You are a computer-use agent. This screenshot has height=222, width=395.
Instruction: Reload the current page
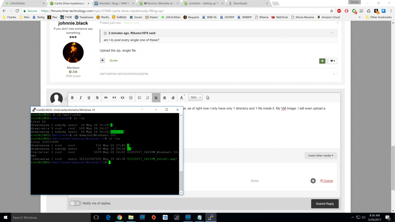[x=17, y=11]
